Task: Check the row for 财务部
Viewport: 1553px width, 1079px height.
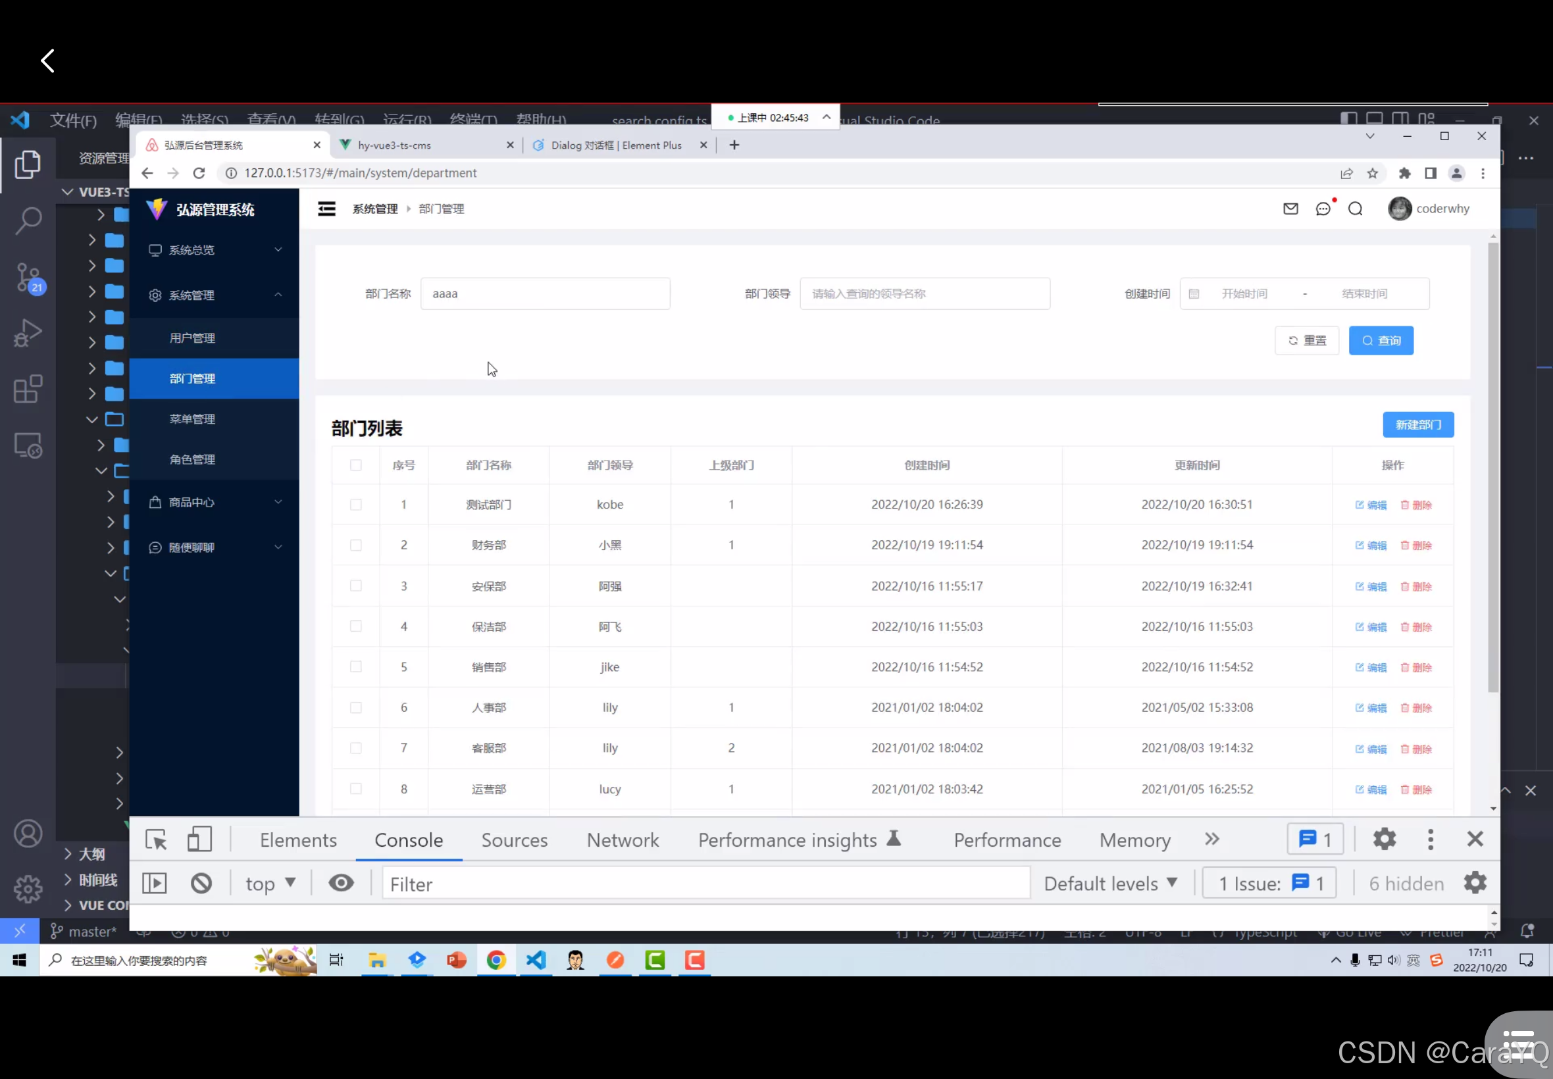Action: pyautogui.click(x=355, y=545)
